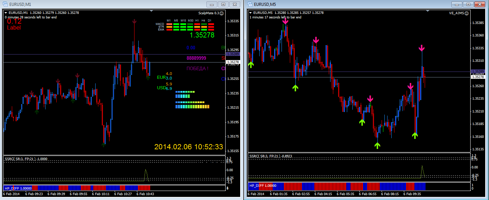Click the '6 Feb 09:35' time axis label in M5

413,194
